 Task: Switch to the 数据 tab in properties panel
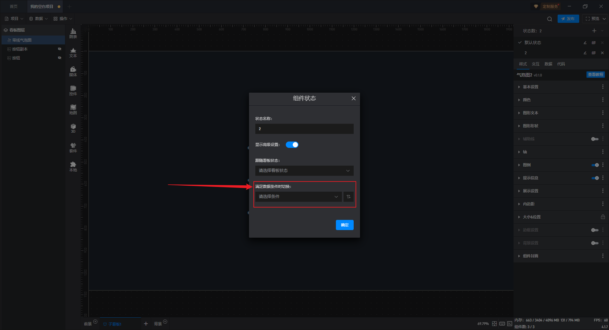(548, 64)
